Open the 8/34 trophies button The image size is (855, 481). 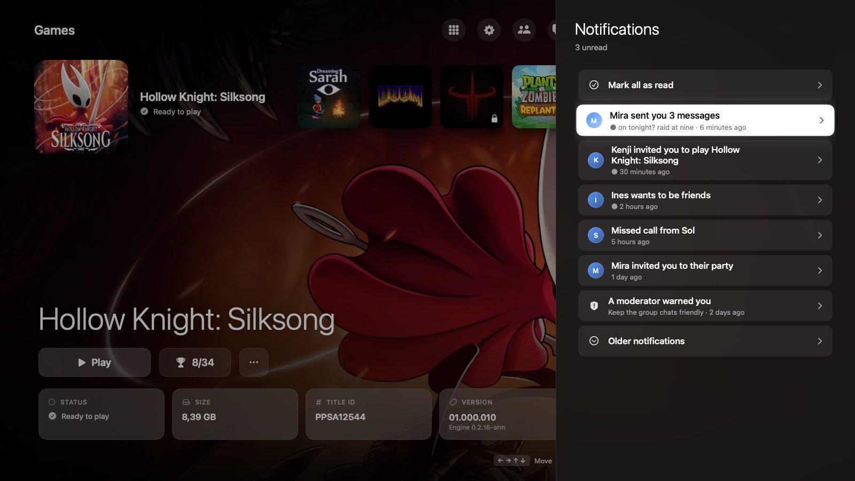point(195,362)
